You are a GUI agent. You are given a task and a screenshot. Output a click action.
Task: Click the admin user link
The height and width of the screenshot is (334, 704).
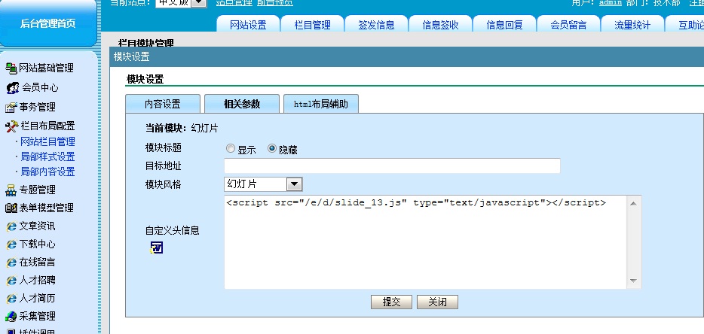[x=610, y=3]
